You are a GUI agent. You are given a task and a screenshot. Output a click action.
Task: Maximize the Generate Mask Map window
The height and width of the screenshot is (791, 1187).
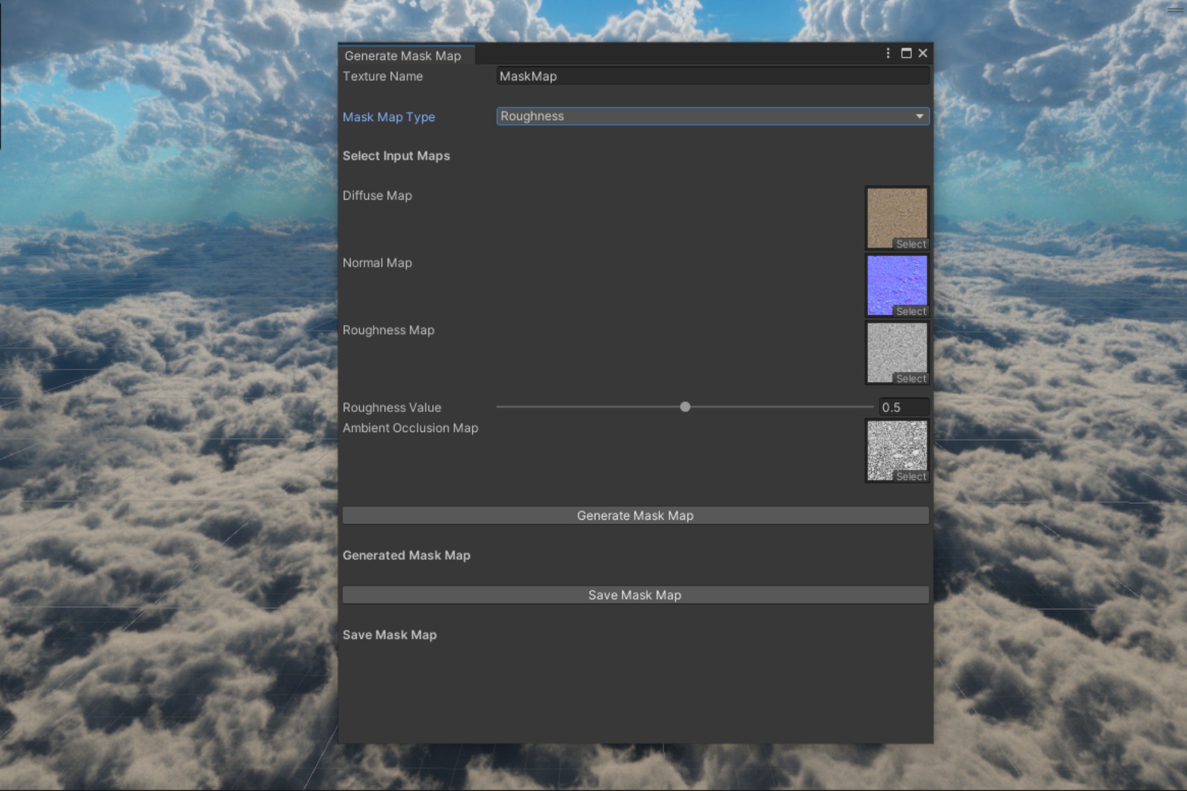[906, 54]
